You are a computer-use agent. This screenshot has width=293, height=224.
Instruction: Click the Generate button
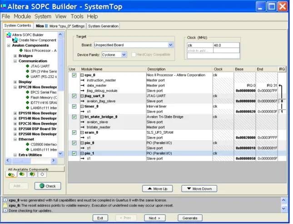pos(190,218)
